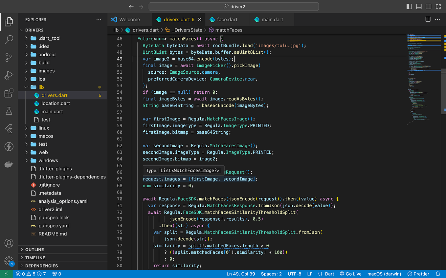Image resolution: width=446 pixels, height=278 pixels.
Task: Toggle the bottom panel layout button
Action: click(419, 7)
